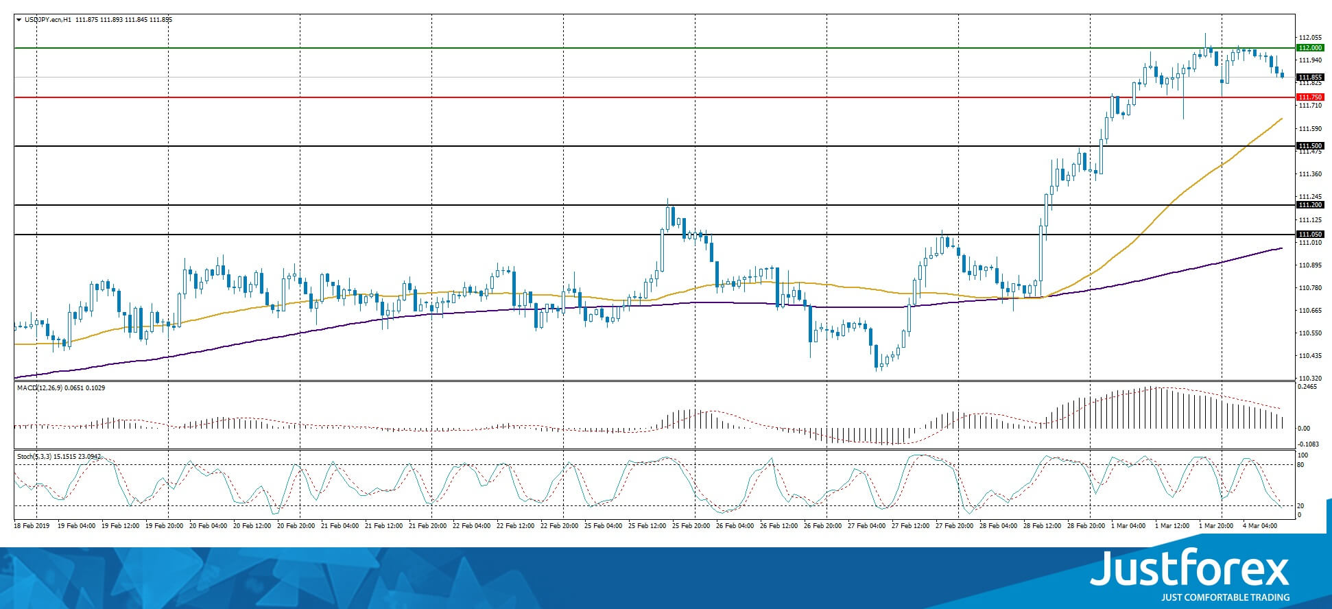Click the 111.710 price axis value
Image resolution: width=1332 pixels, height=609 pixels.
[1311, 106]
